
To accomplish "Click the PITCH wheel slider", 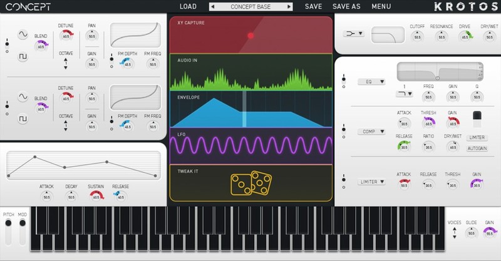I will tap(8, 232).
